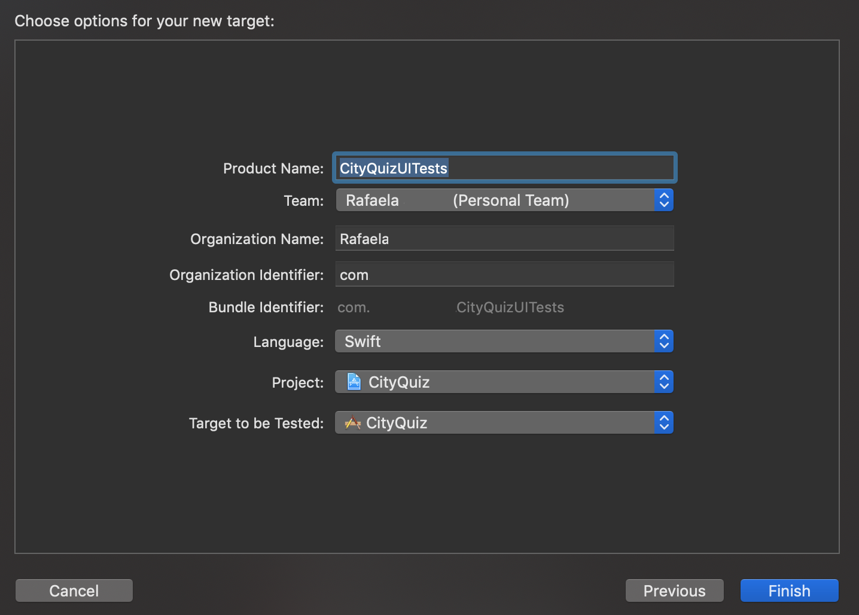This screenshot has height=615, width=859.
Task: Click the Language dropdown chevron arrows
Action: 663,341
